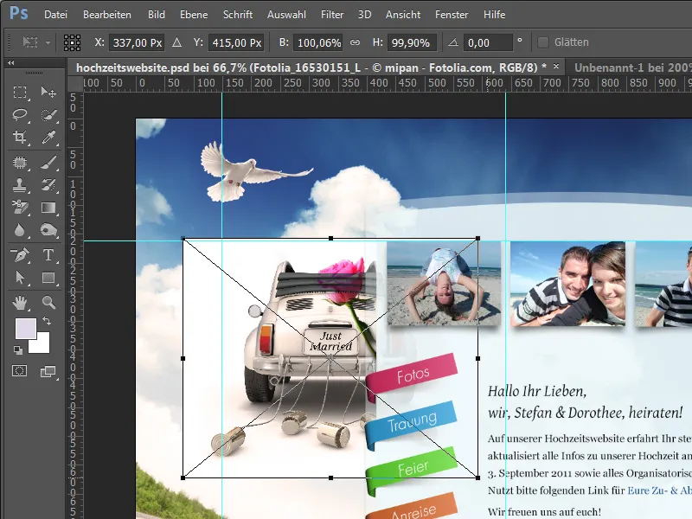Click the pink Fotos ribbon on canvas
Image resolution: width=692 pixels, height=519 pixels.
[412, 375]
